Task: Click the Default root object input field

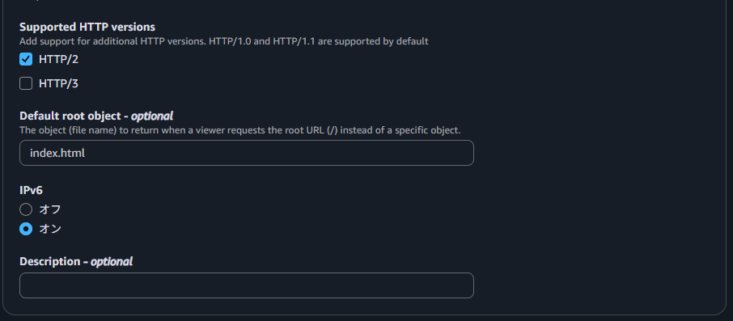Action: point(247,153)
